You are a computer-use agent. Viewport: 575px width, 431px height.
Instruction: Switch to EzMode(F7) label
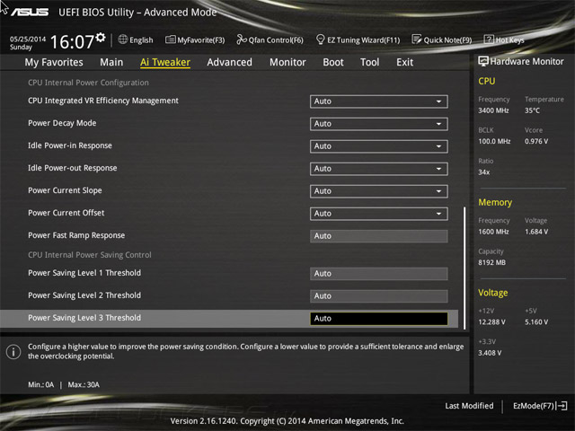(534, 406)
